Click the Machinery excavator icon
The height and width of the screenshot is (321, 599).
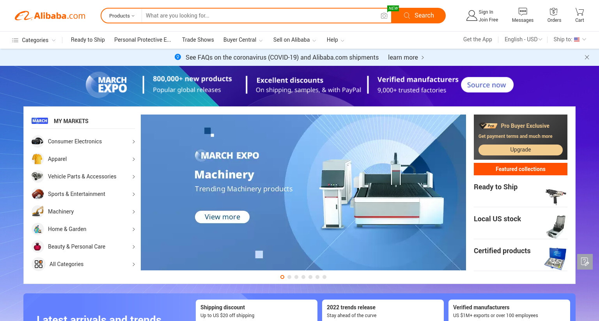(x=38, y=212)
